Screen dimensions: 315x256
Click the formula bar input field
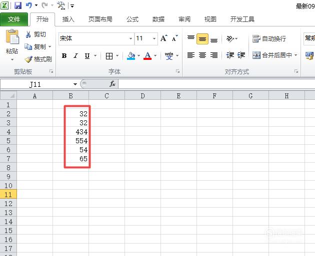click(216, 84)
